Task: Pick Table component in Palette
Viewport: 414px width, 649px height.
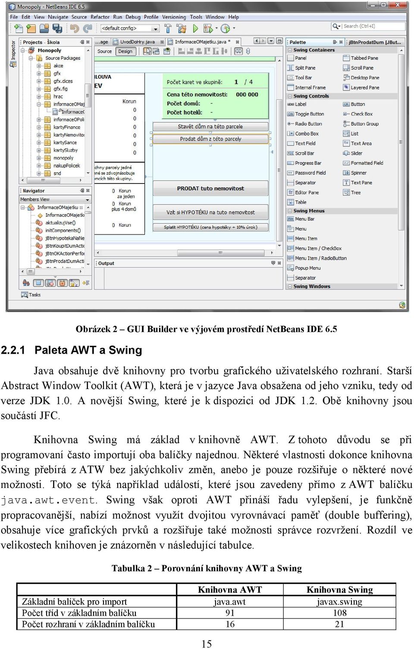Action: click(297, 202)
